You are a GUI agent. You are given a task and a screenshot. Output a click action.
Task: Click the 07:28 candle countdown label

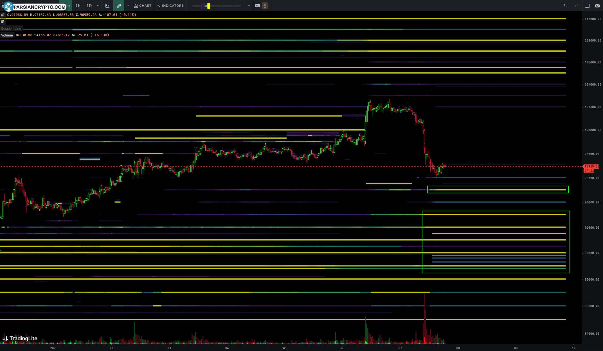tap(589, 171)
